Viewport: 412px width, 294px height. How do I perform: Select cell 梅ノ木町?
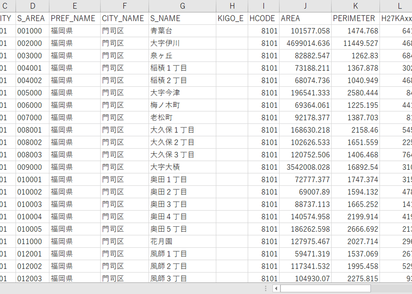click(182, 105)
